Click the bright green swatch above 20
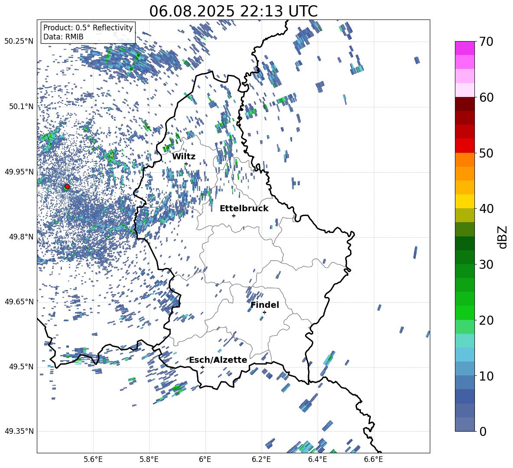The image size is (513, 468). pyautogui.click(x=464, y=313)
